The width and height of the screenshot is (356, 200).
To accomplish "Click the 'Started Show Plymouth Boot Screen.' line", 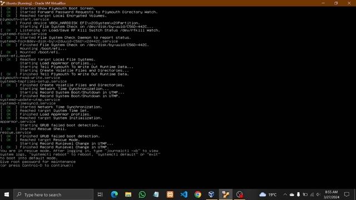I will coord(48,8).
